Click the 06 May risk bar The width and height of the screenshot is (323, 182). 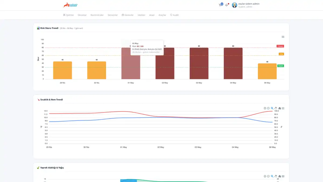click(x=267, y=71)
